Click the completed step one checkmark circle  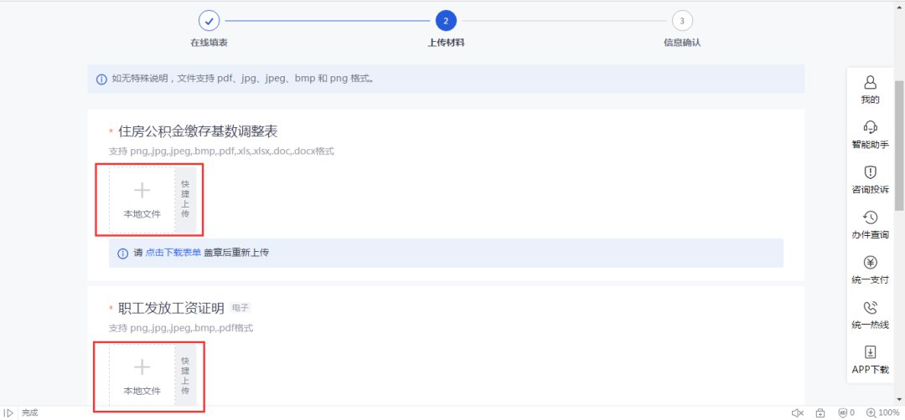coord(209,21)
